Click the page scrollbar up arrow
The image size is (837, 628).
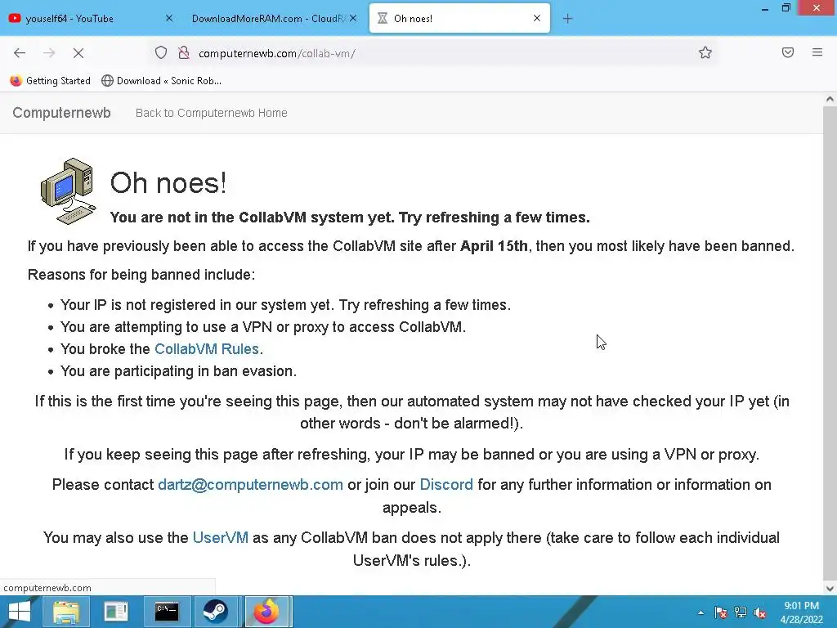(x=830, y=99)
